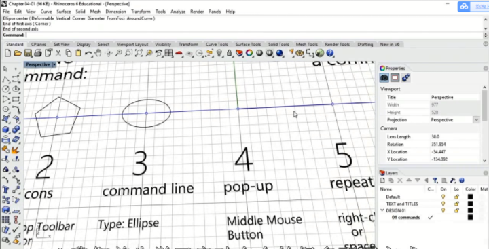Click the Default layer name
The image size is (489, 249).
[393, 197]
